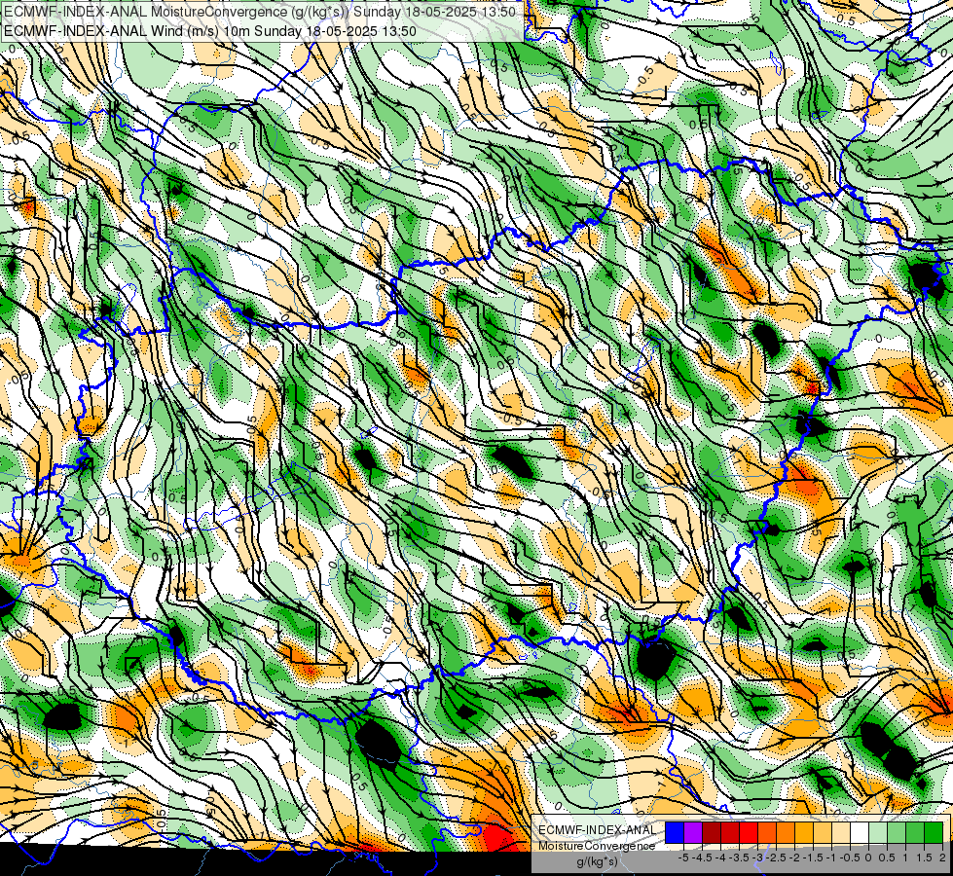Image resolution: width=953 pixels, height=876 pixels.
Task: Select the white legend swatch
Action: pos(860,832)
